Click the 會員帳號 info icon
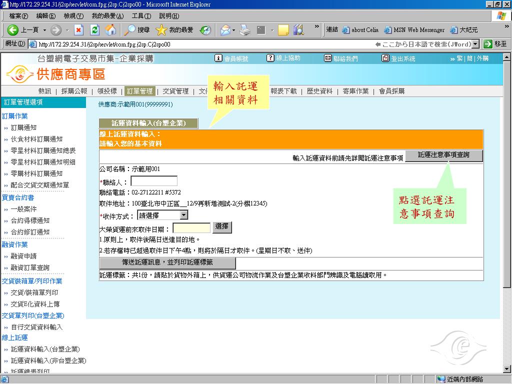This screenshot has width=512, height=384. 218,58
